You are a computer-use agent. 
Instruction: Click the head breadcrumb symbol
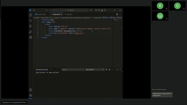coord(113,17)
